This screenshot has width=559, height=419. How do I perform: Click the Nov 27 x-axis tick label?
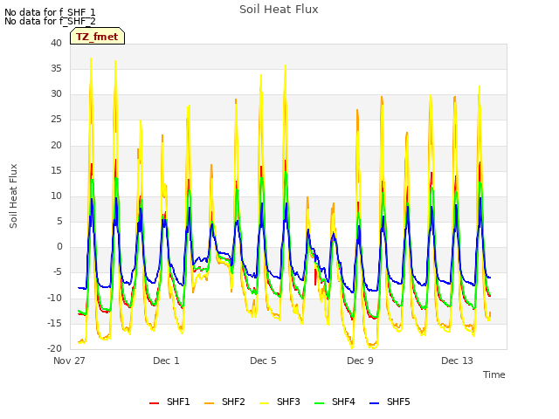click(69, 361)
